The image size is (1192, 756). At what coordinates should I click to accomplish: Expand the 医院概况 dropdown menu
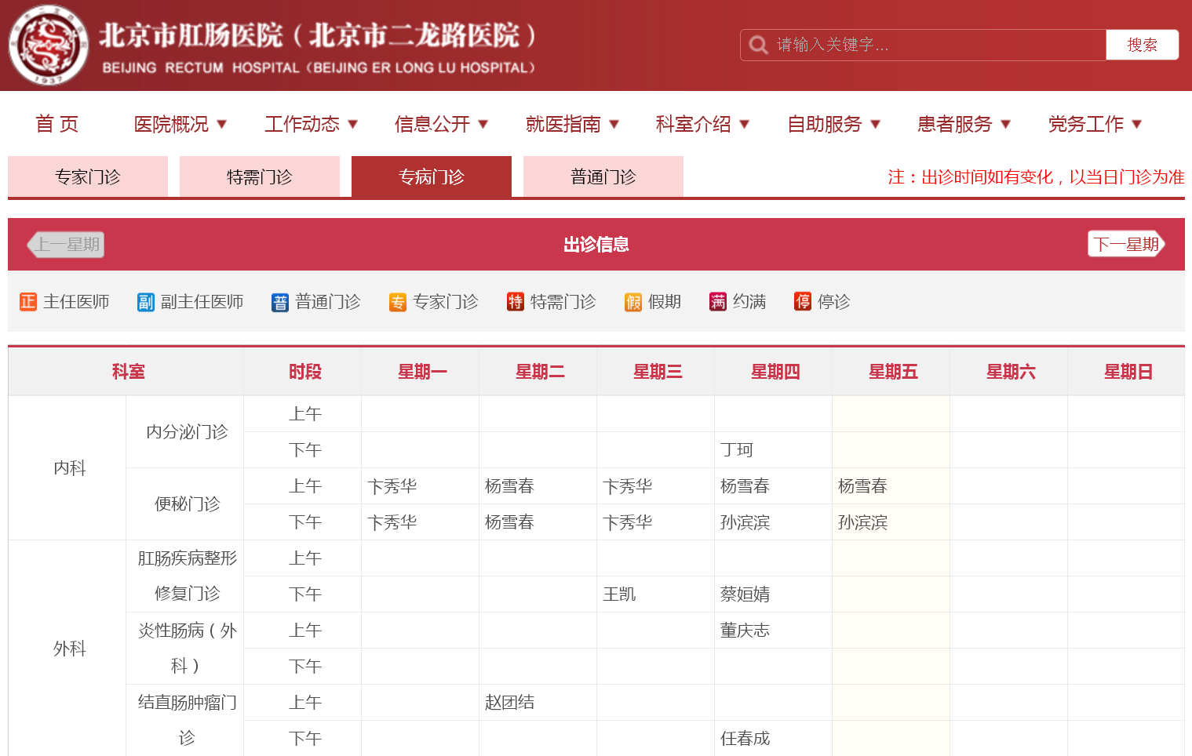180,124
